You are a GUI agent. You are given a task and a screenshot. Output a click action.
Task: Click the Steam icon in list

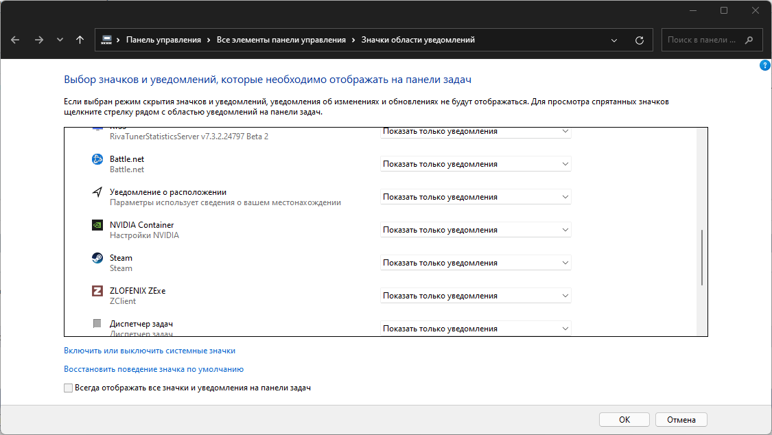click(x=97, y=258)
